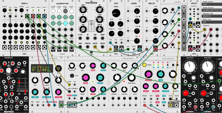Click the SEQ-3 ROW 1 output jack
This screenshot has height=113, width=222.
pyautogui.click(x=33, y=16)
